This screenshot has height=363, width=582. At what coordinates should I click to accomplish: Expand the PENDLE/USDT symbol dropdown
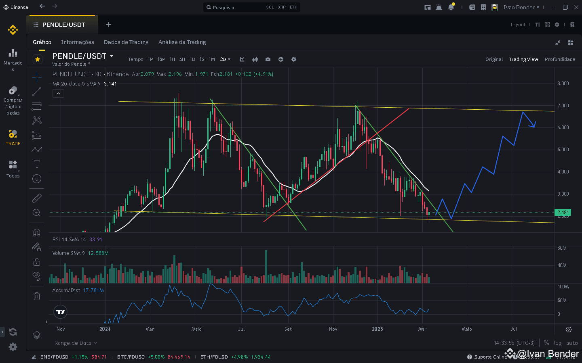point(112,56)
